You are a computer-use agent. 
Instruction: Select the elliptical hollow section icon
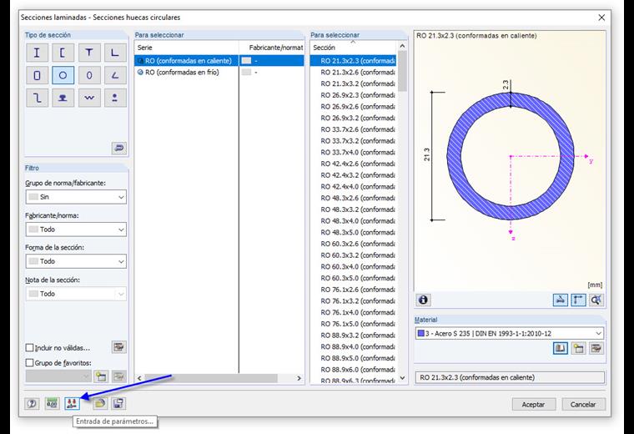pyautogui.click(x=89, y=75)
